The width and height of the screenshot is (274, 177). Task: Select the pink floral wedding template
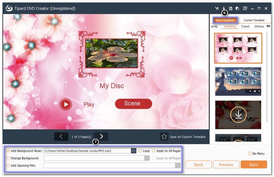tap(238, 48)
